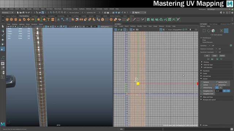Pick UV selection mode in UV Toolkit

pyautogui.click(x=221, y=31)
